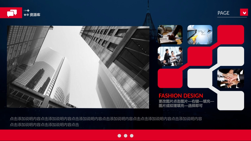
Task: Select the paper airplane skyscraper thumbnail
Action: [x=200, y=35]
